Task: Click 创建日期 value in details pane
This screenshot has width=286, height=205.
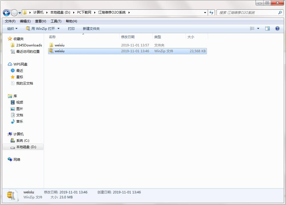Action: tap(127, 192)
